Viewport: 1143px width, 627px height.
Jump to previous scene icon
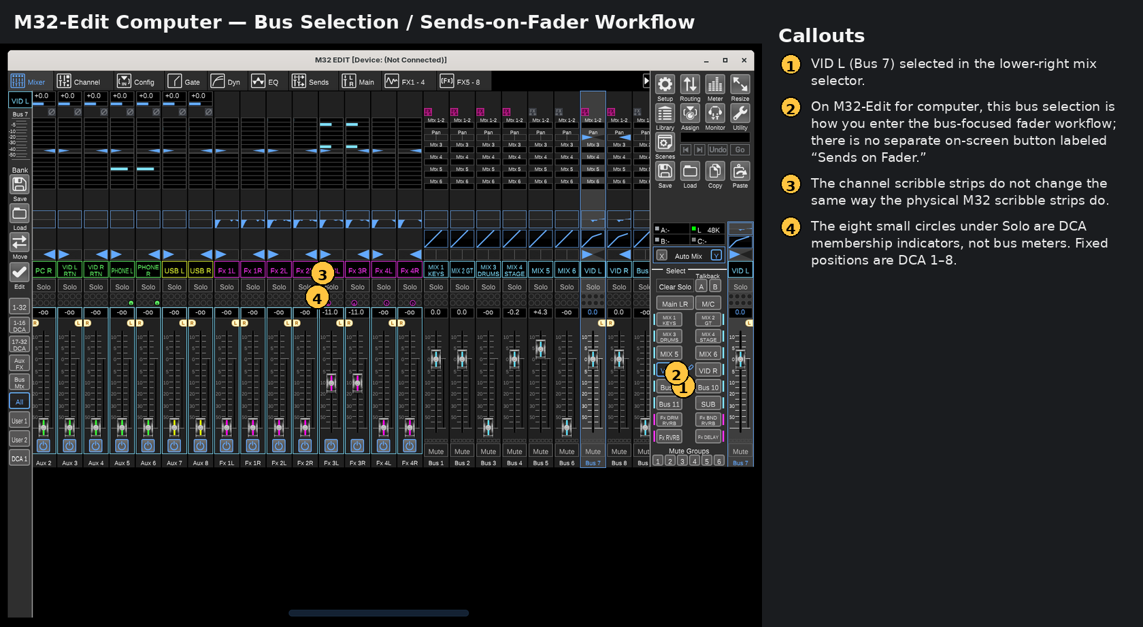[686, 150]
